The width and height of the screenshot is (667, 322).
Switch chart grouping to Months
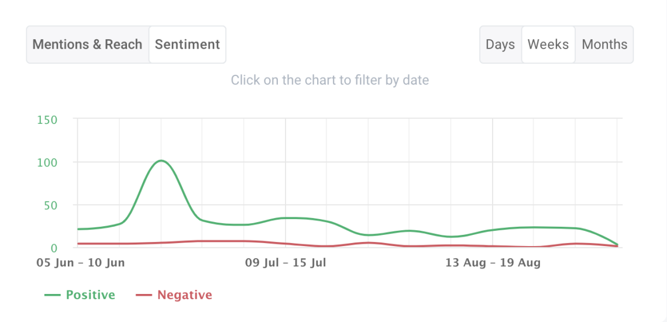point(604,44)
